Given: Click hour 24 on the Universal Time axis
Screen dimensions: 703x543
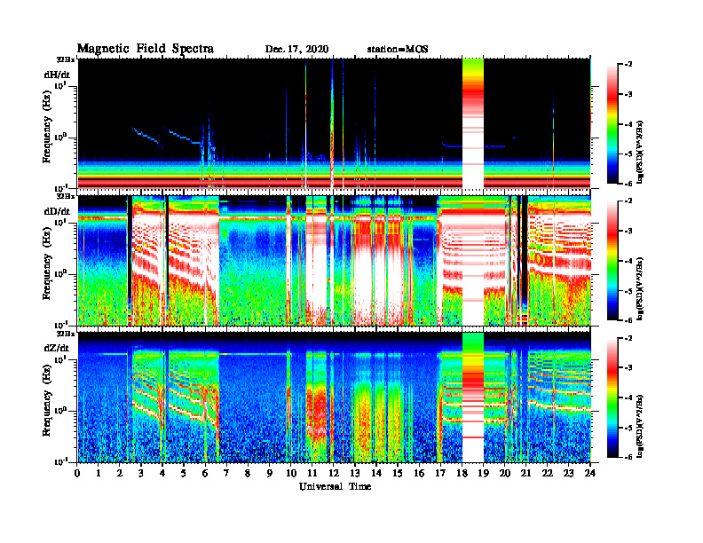Looking at the screenshot, I should (x=590, y=474).
